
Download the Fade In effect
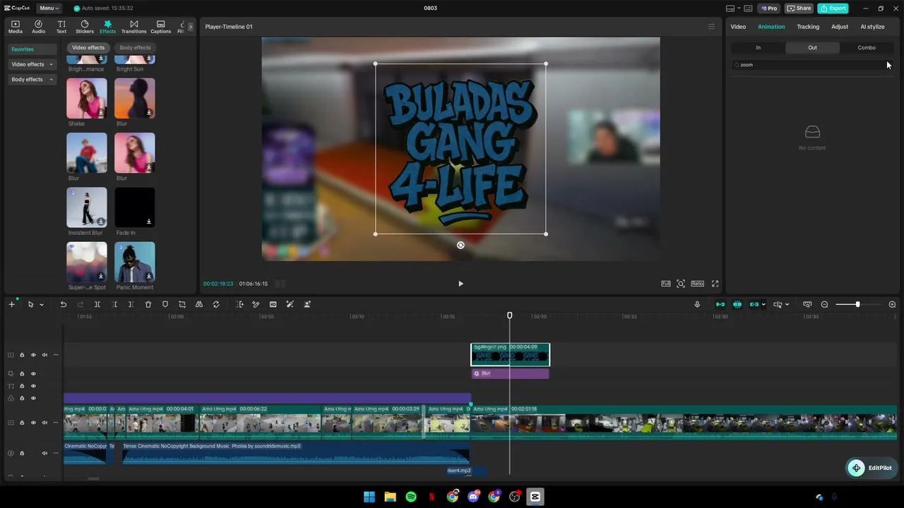click(x=148, y=222)
